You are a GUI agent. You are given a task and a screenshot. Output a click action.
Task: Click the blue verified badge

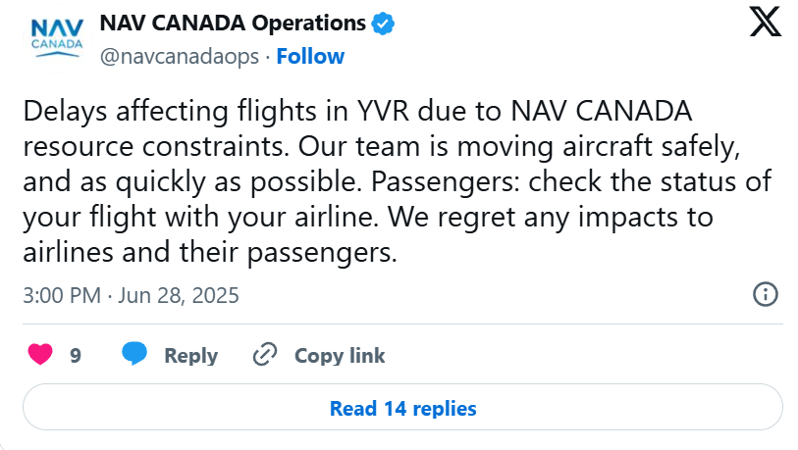[383, 24]
